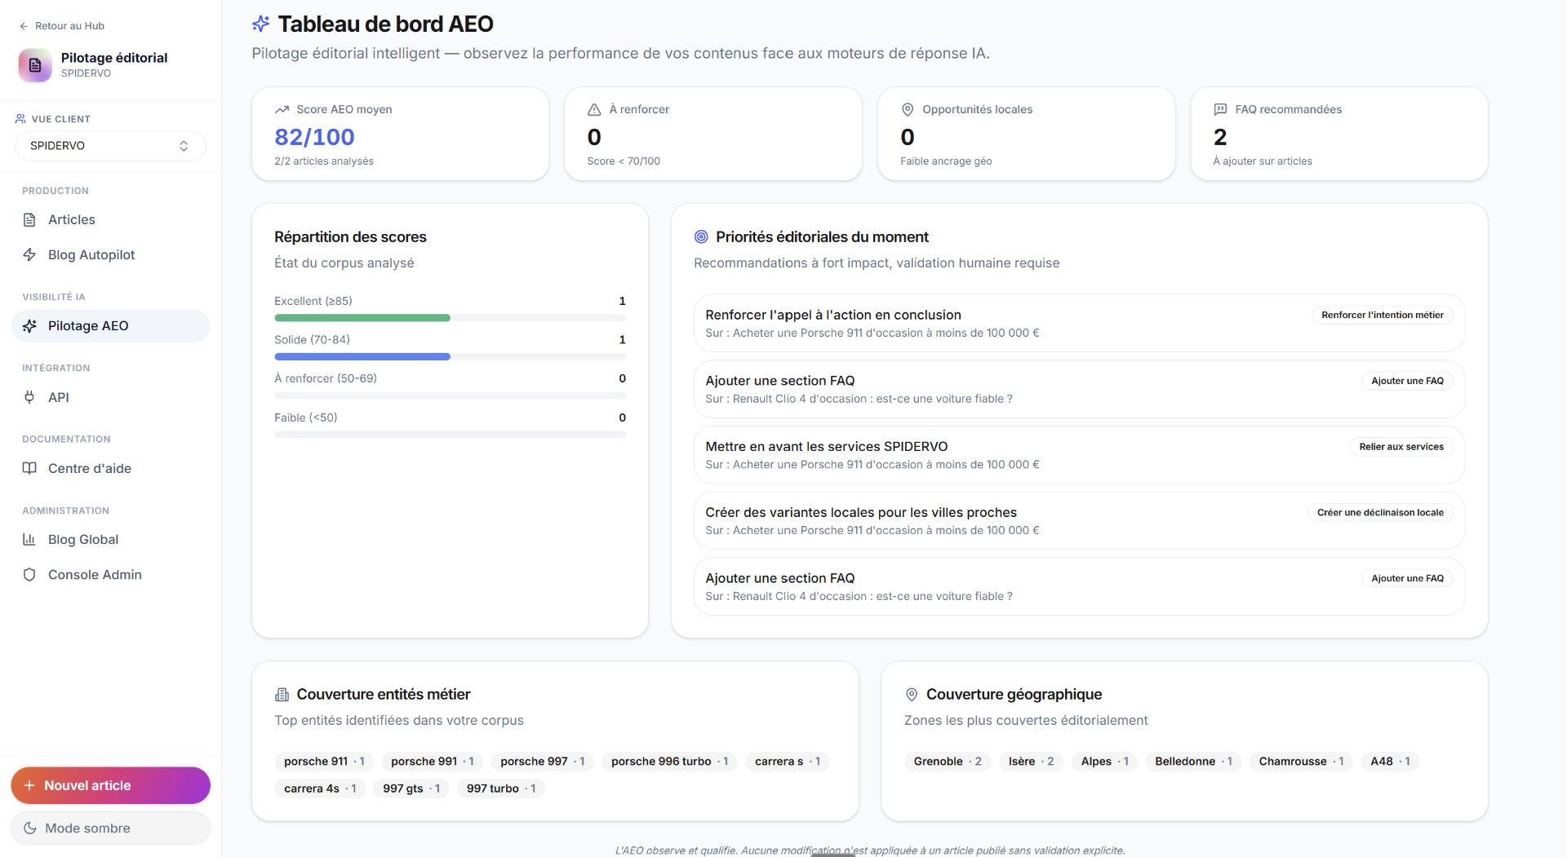Click the A48 zone tag
Viewport: 1567px width, 857px height.
1390,762
